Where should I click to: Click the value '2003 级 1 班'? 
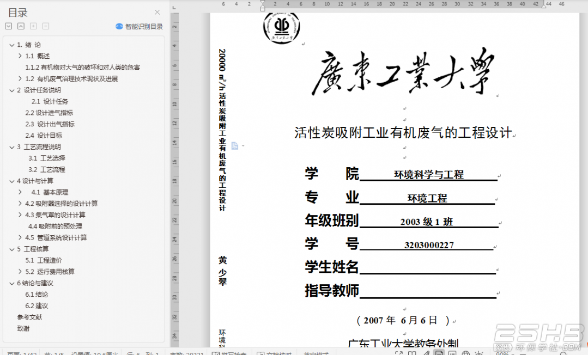click(427, 222)
